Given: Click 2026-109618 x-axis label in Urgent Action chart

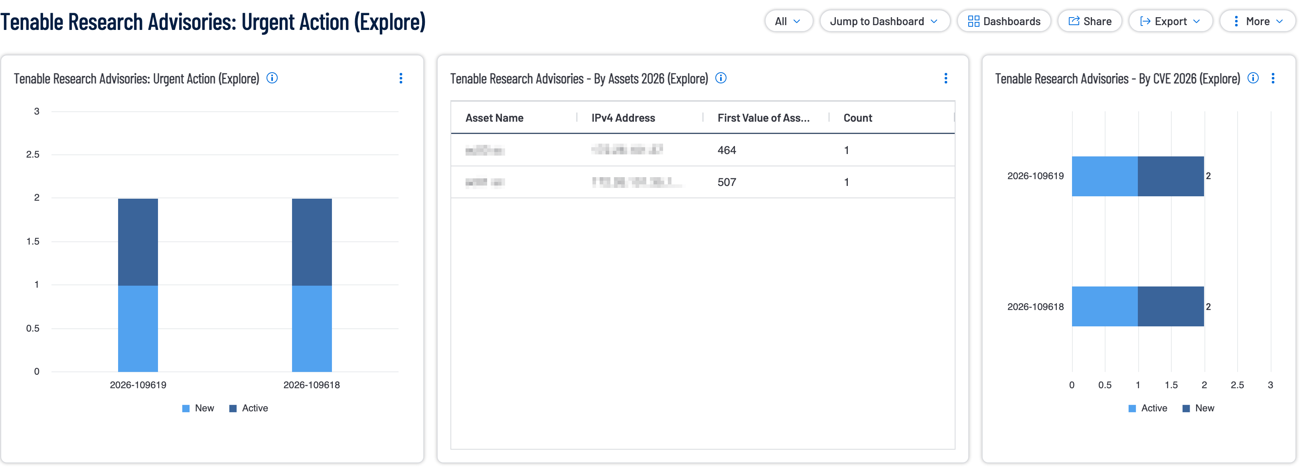Looking at the screenshot, I should (312, 385).
